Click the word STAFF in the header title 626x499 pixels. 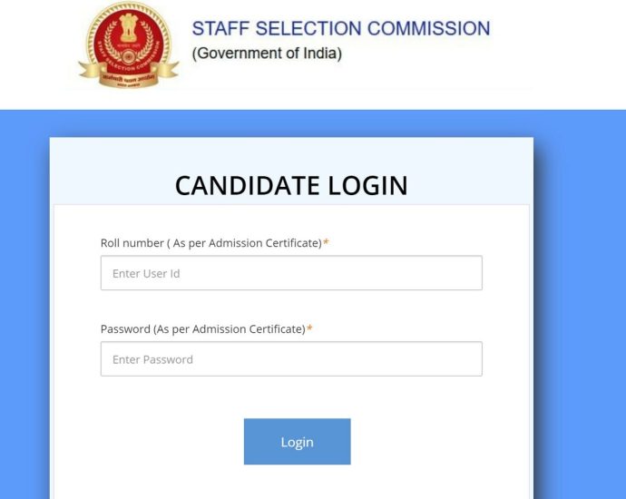coord(218,28)
